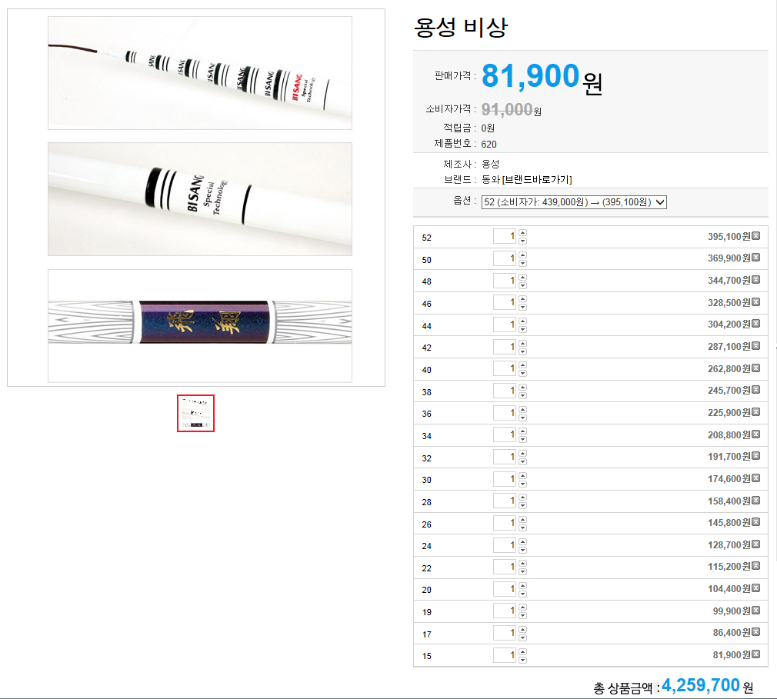Remove the size 44 option row

755,324
